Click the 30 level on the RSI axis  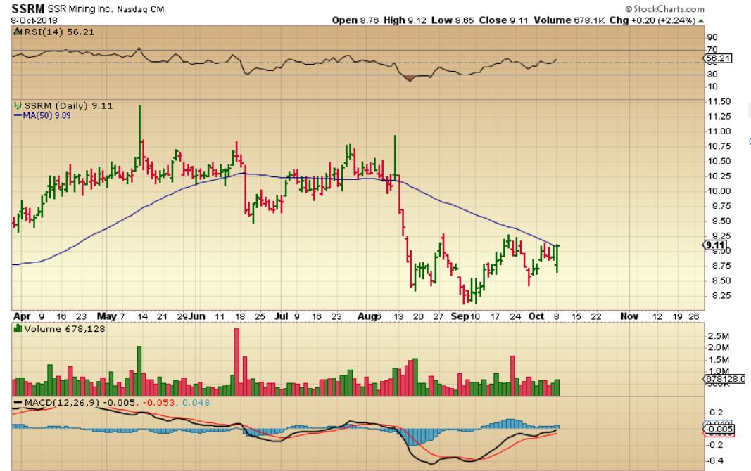pyautogui.click(x=712, y=74)
